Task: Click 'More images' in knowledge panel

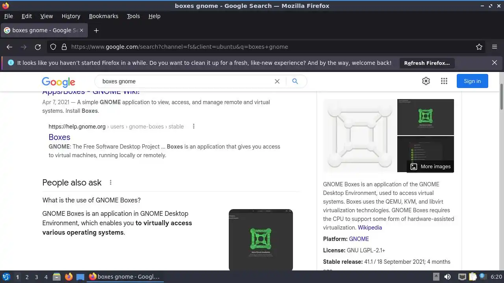Action: (x=430, y=167)
